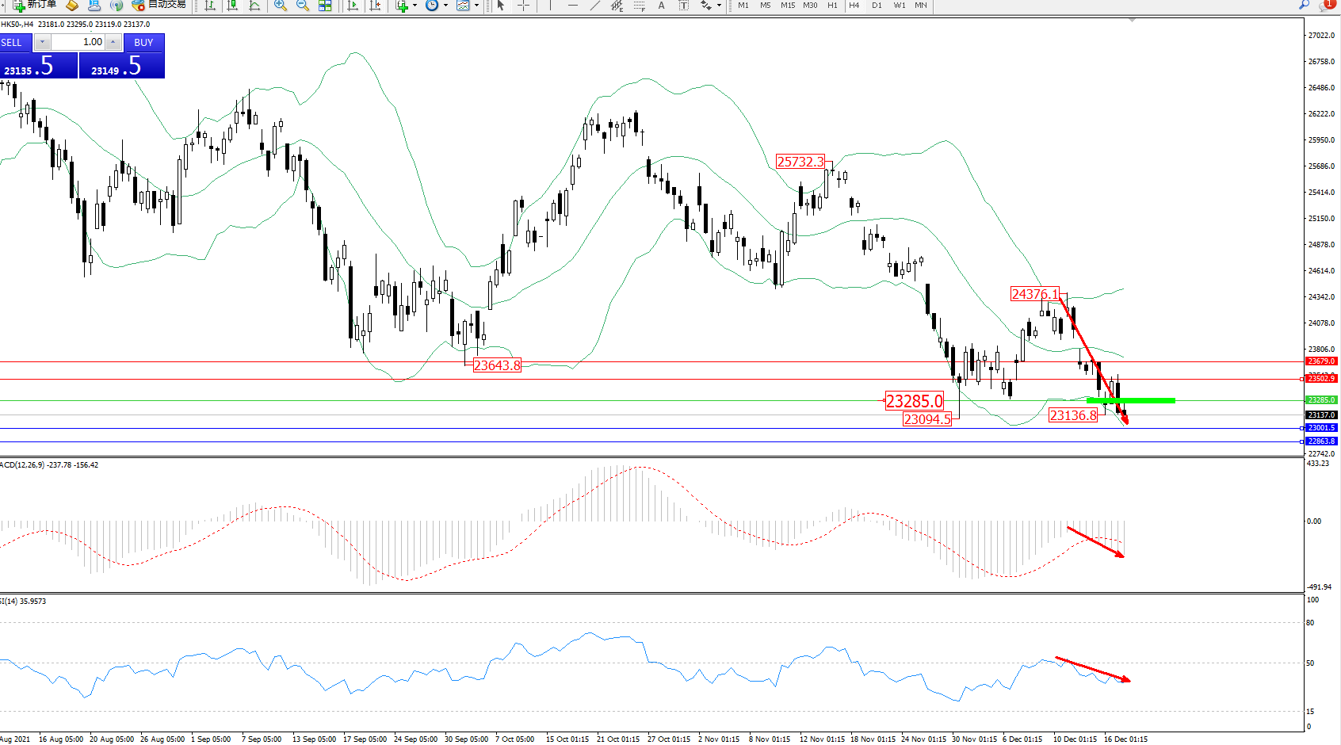Switch to the M15 timeframe
The height and width of the screenshot is (745, 1341).
[787, 6]
